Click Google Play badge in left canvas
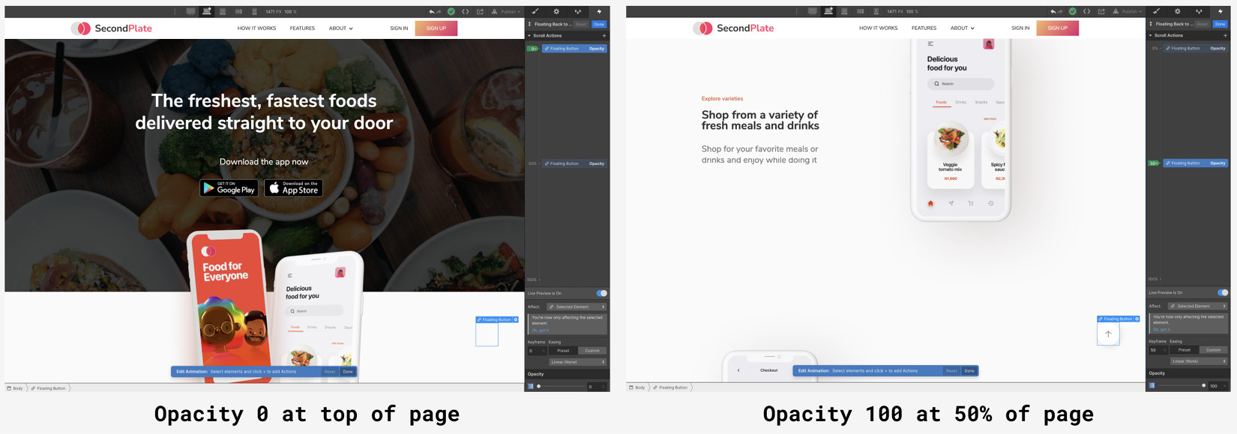Image resolution: width=1237 pixels, height=434 pixels. pos(229,188)
